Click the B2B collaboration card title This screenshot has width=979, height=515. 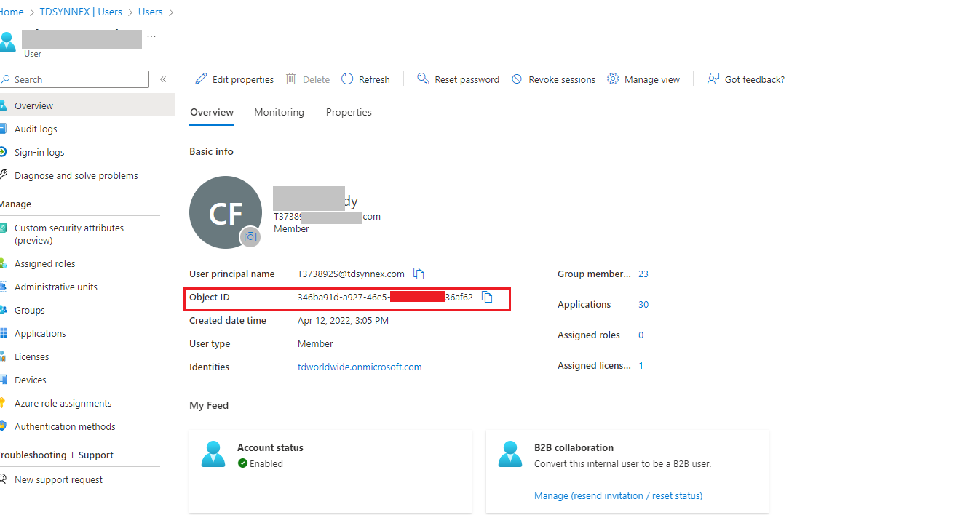pos(574,447)
